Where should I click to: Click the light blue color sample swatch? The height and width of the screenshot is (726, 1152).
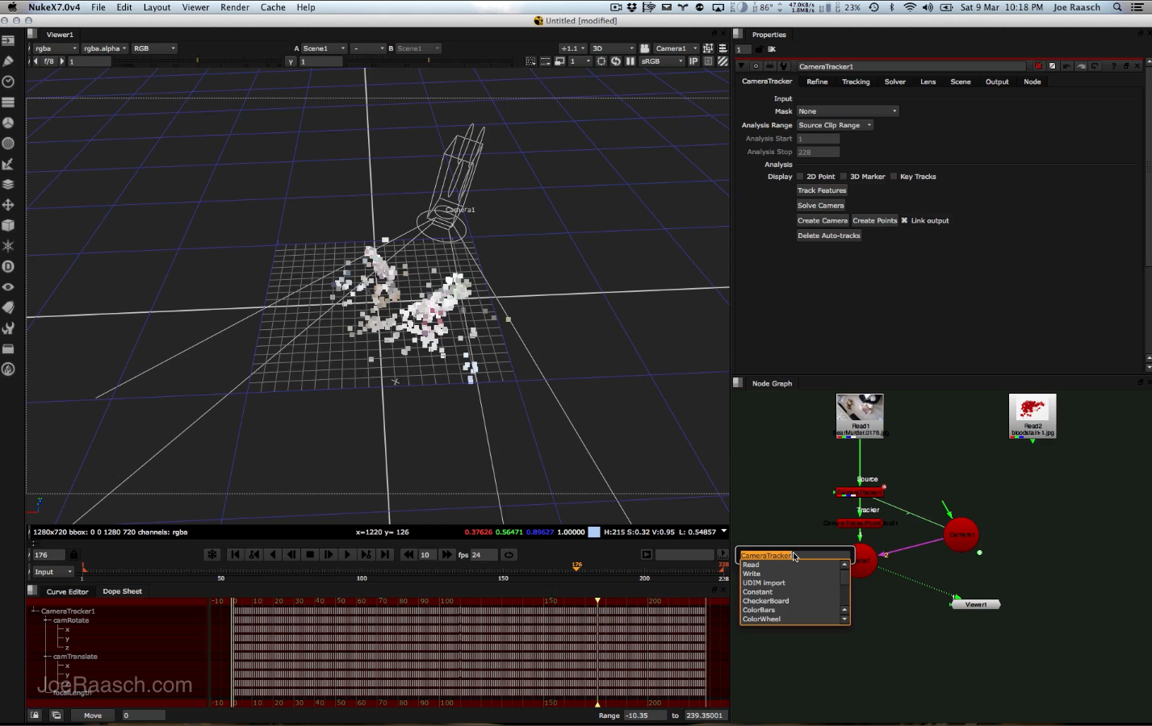coord(594,532)
